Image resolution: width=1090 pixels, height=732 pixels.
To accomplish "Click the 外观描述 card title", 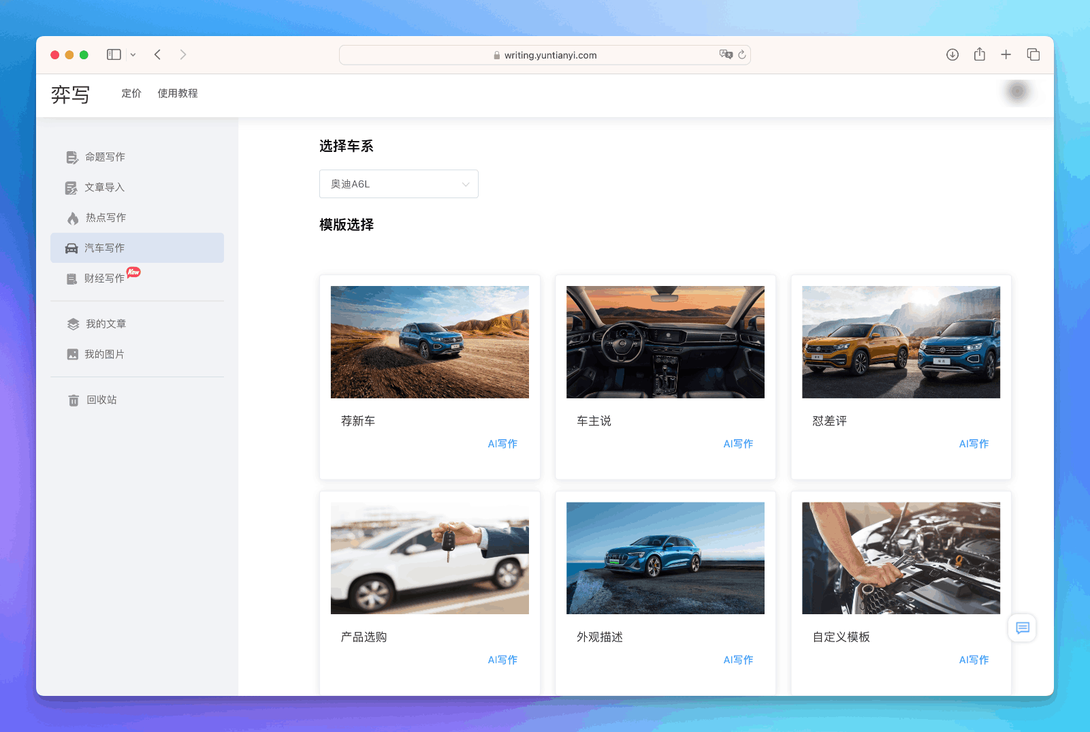I will point(599,637).
